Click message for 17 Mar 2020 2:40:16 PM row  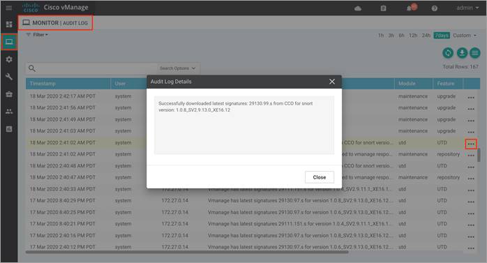[x=300, y=235]
